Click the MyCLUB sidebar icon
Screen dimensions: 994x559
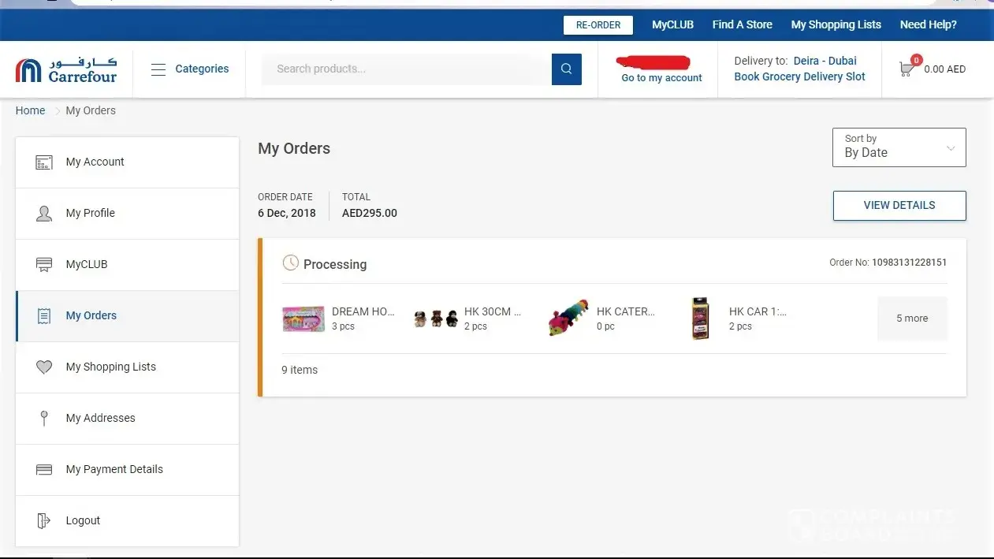pyautogui.click(x=44, y=265)
